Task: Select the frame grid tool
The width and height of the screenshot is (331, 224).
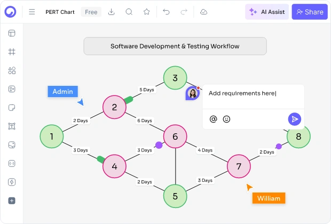Action: pos(12,52)
